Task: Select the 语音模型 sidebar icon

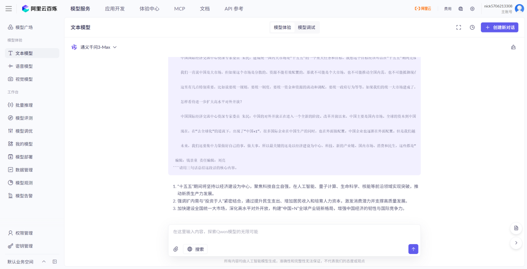Action: click(x=10, y=66)
